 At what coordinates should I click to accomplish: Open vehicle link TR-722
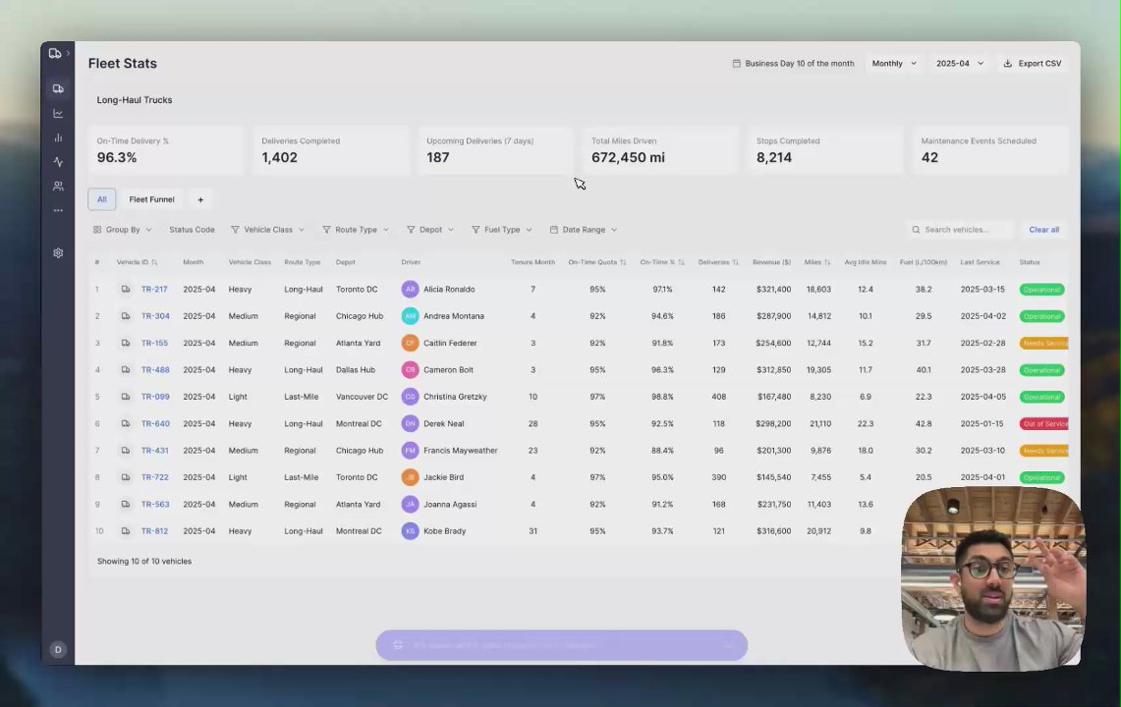(x=154, y=477)
